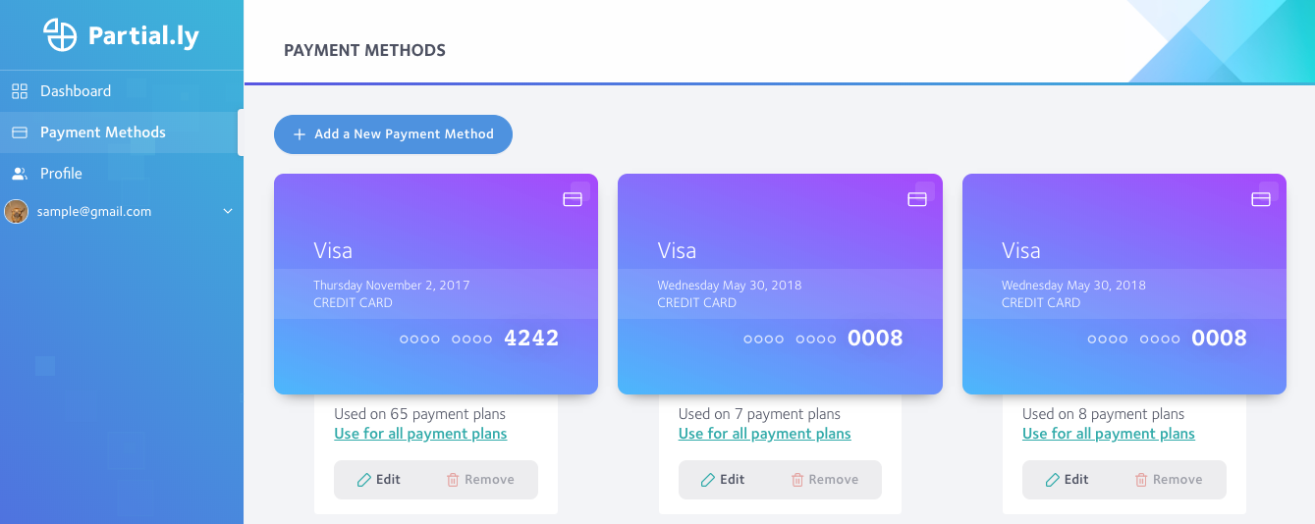Click card icon on the middle Visa 0008 card
Viewport: 1315px width, 524px height.
click(917, 199)
